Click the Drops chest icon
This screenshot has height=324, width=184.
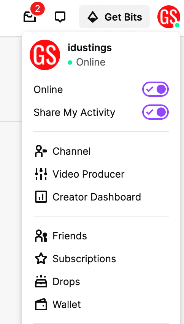click(41, 282)
